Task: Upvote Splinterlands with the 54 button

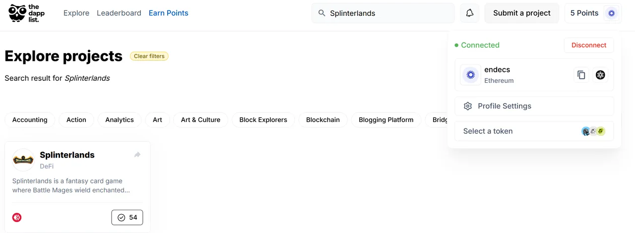Action: [127, 217]
